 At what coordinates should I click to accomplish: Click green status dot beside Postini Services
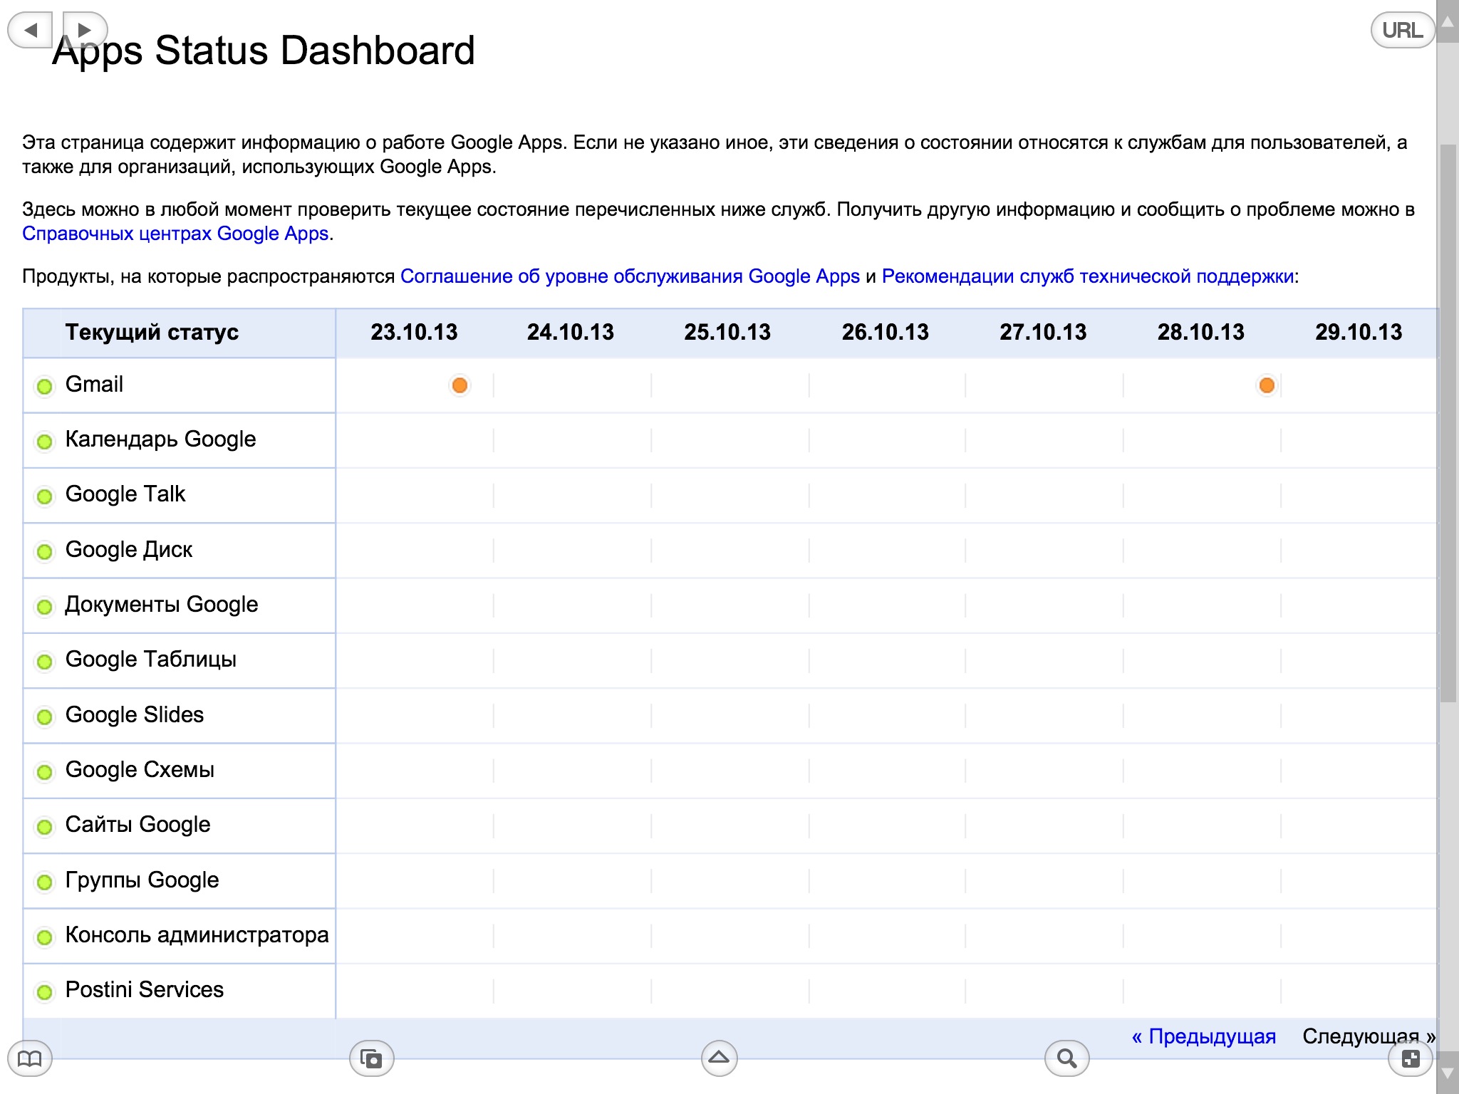44,992
